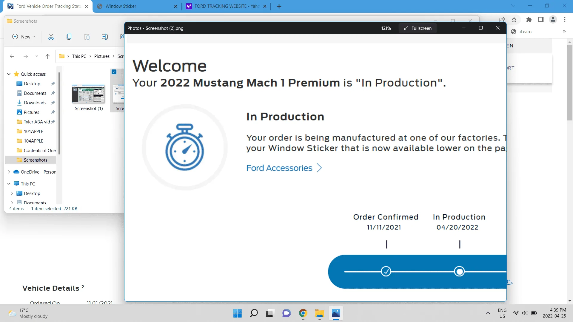Click the Wi-Fi network tray icon
Screen dimensions: 573x322
tap(516, 313)
